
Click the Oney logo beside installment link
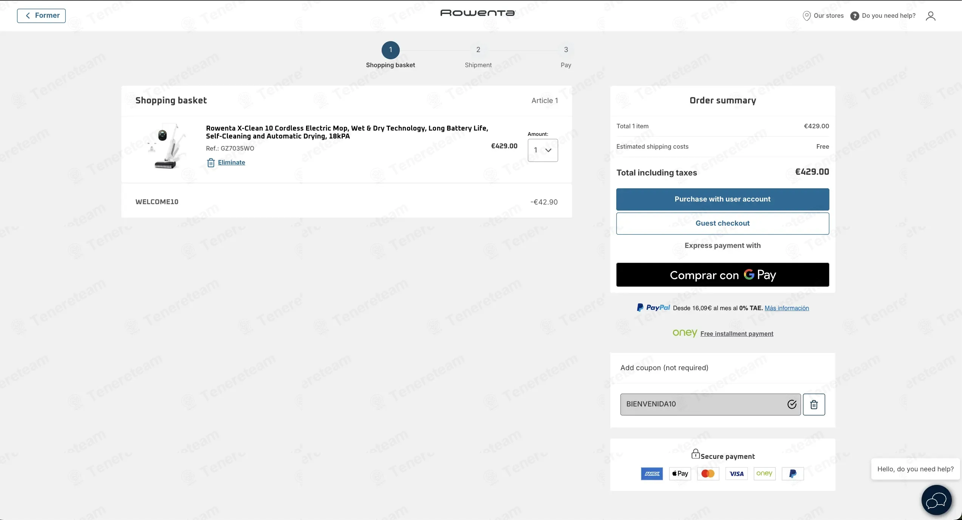[x=685, y=333]
